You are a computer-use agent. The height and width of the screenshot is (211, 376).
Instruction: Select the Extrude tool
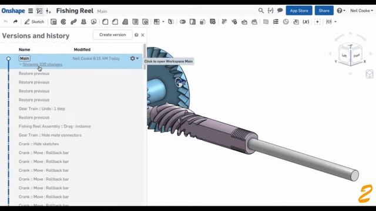(53, 22)
